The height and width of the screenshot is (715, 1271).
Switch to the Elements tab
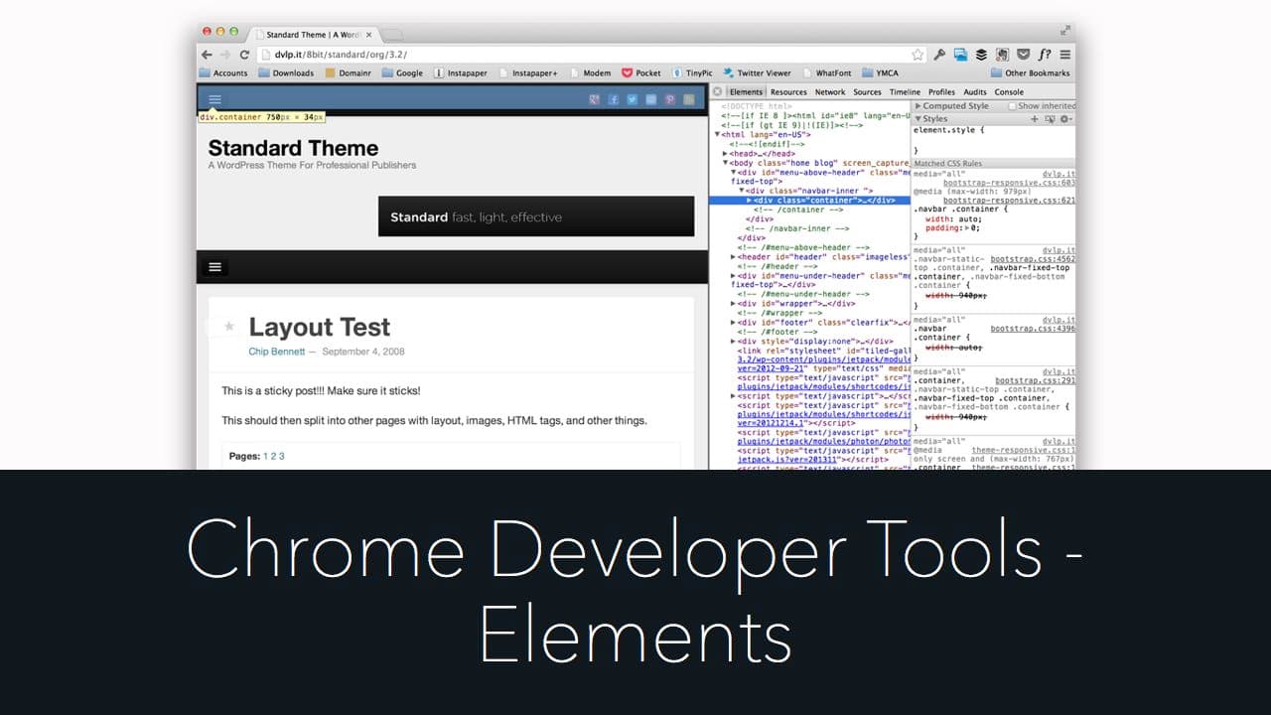(745, 91)
